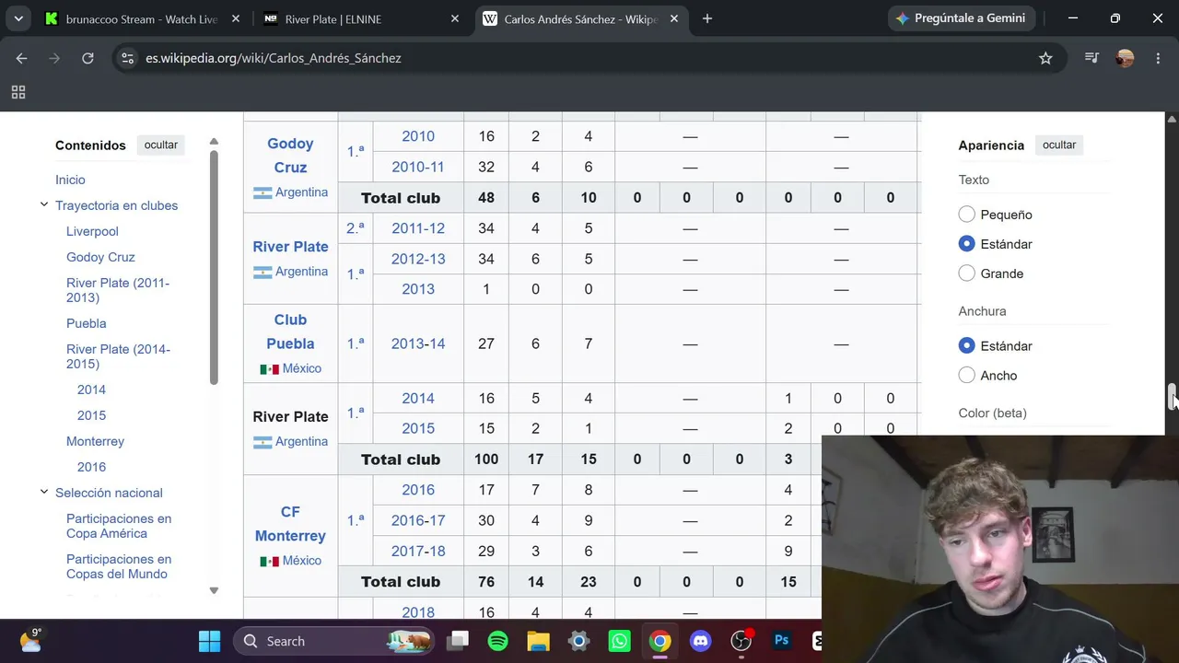Click the Argentina flag under Godoy Cruz
This screenshot has width=1179, height=663.
click(x=263, y=193)
